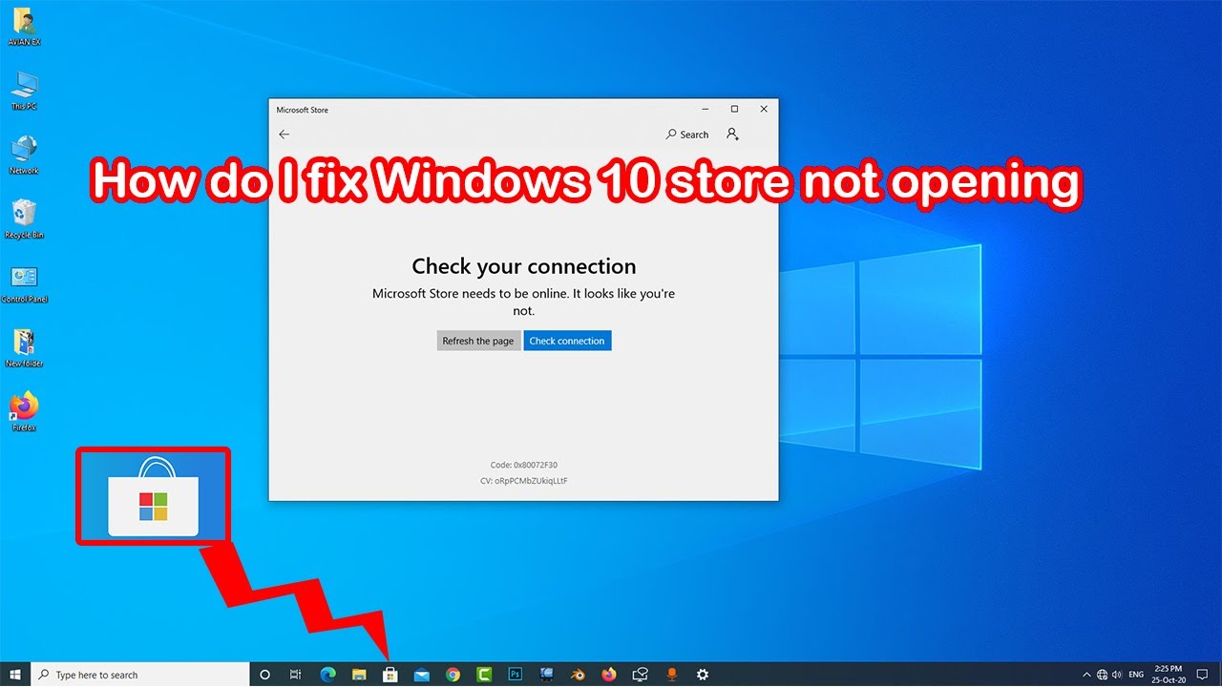Expand the hidden system tray icons
This screenshot has height=687, width=1222.
click(x=1086, y=675)
